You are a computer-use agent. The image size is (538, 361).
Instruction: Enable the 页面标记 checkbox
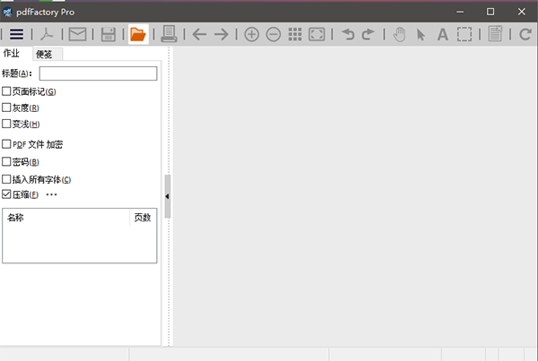pyautogui.click(x=6, y=91)
